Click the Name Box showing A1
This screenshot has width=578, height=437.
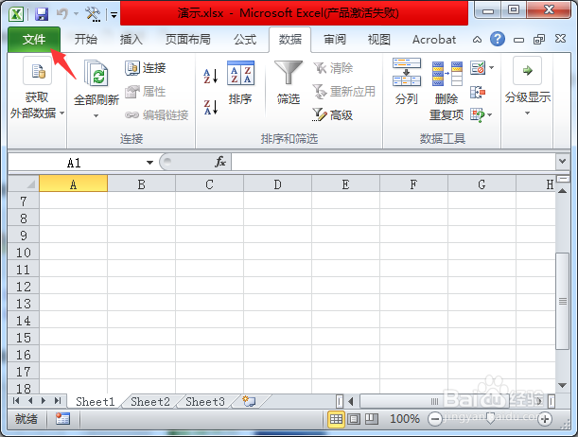pyautogui.click(x=74, y=163)
